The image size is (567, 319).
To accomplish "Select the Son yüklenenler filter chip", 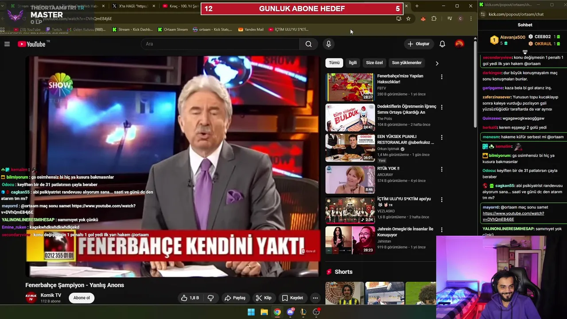I will click(407, 62).
